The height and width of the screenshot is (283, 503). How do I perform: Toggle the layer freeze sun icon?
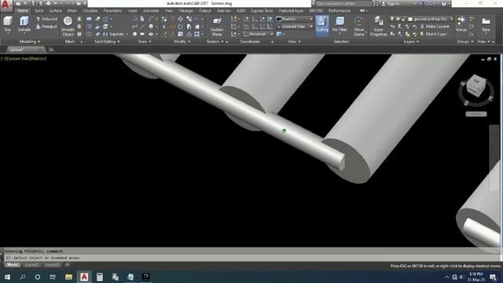(x=398, y=19)
